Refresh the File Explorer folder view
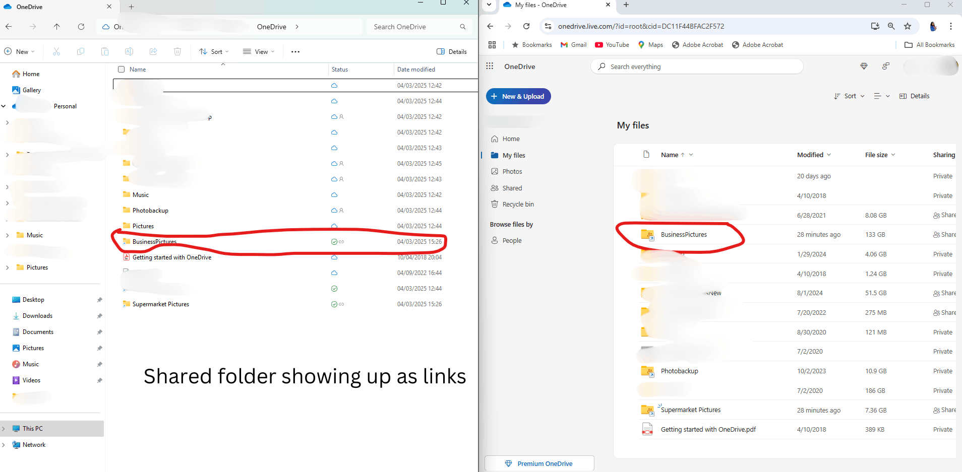This screenshot has width=962, height=472. 81,27
